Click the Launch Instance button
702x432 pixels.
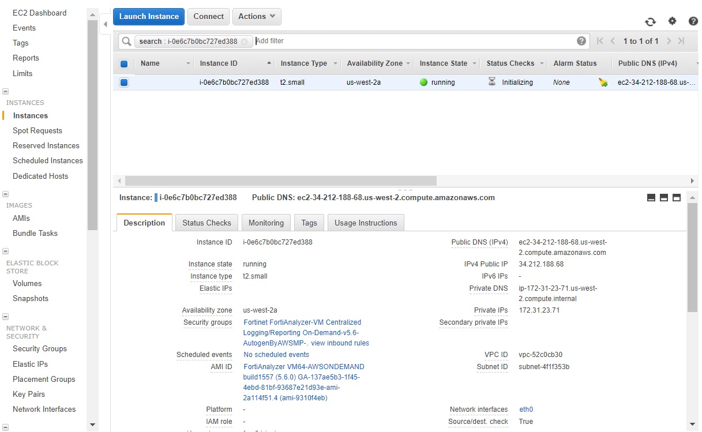[x=148, y=16]
